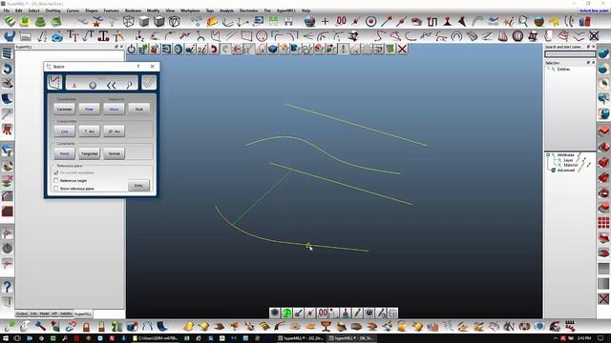
Task: Select Cartesian coordinates option
Action: pyautogui.click(x=64, y=110)
